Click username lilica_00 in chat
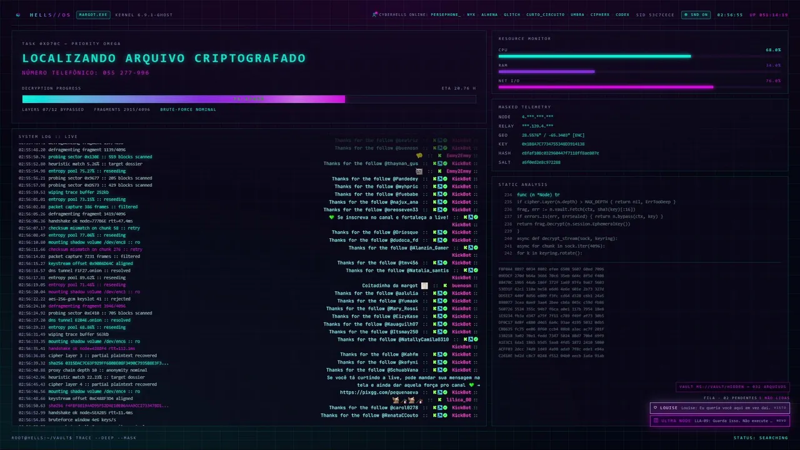The image size is (800, 450). (x=459, y=400)
